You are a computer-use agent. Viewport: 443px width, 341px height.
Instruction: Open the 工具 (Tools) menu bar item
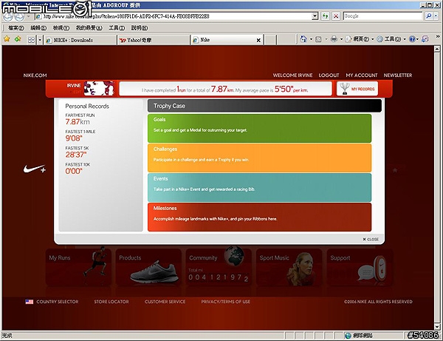coord(117,27)
